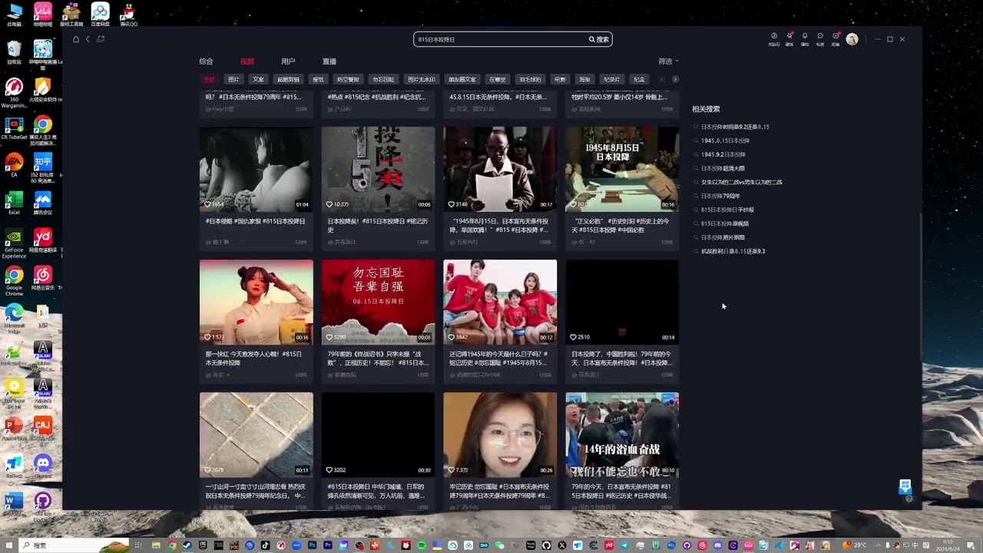Open the 知乎 desktop shortcut

43,166
